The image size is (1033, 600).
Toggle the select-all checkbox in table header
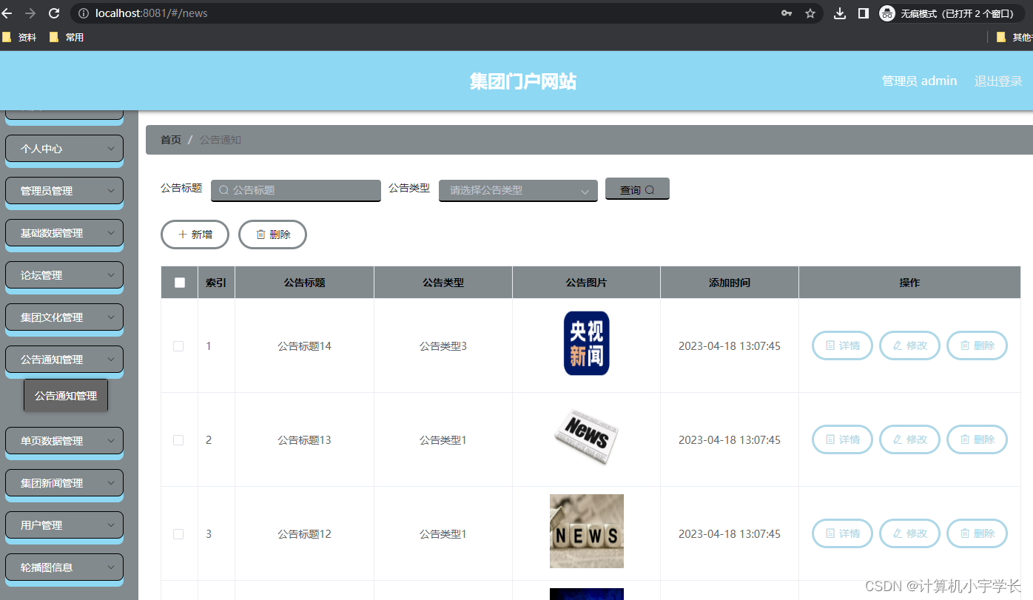[180, 283]
